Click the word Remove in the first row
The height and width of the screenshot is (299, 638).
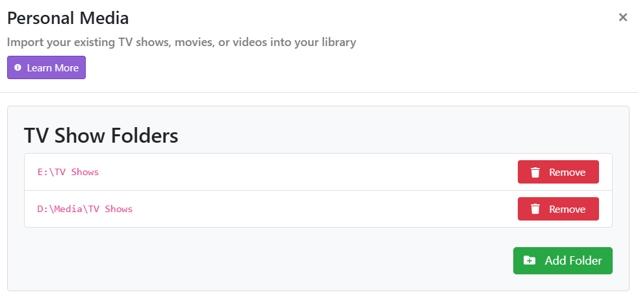[x=567, y=173]
